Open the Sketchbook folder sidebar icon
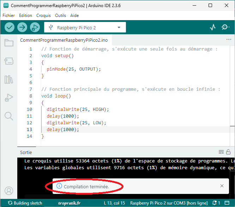235x207 pixels. point(9,43)
